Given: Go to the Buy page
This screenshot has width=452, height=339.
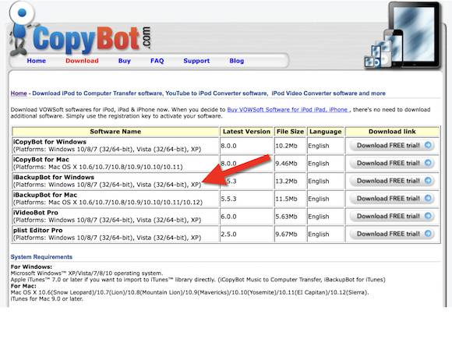Looking at the screenshot, I should [x=125, y=61].
